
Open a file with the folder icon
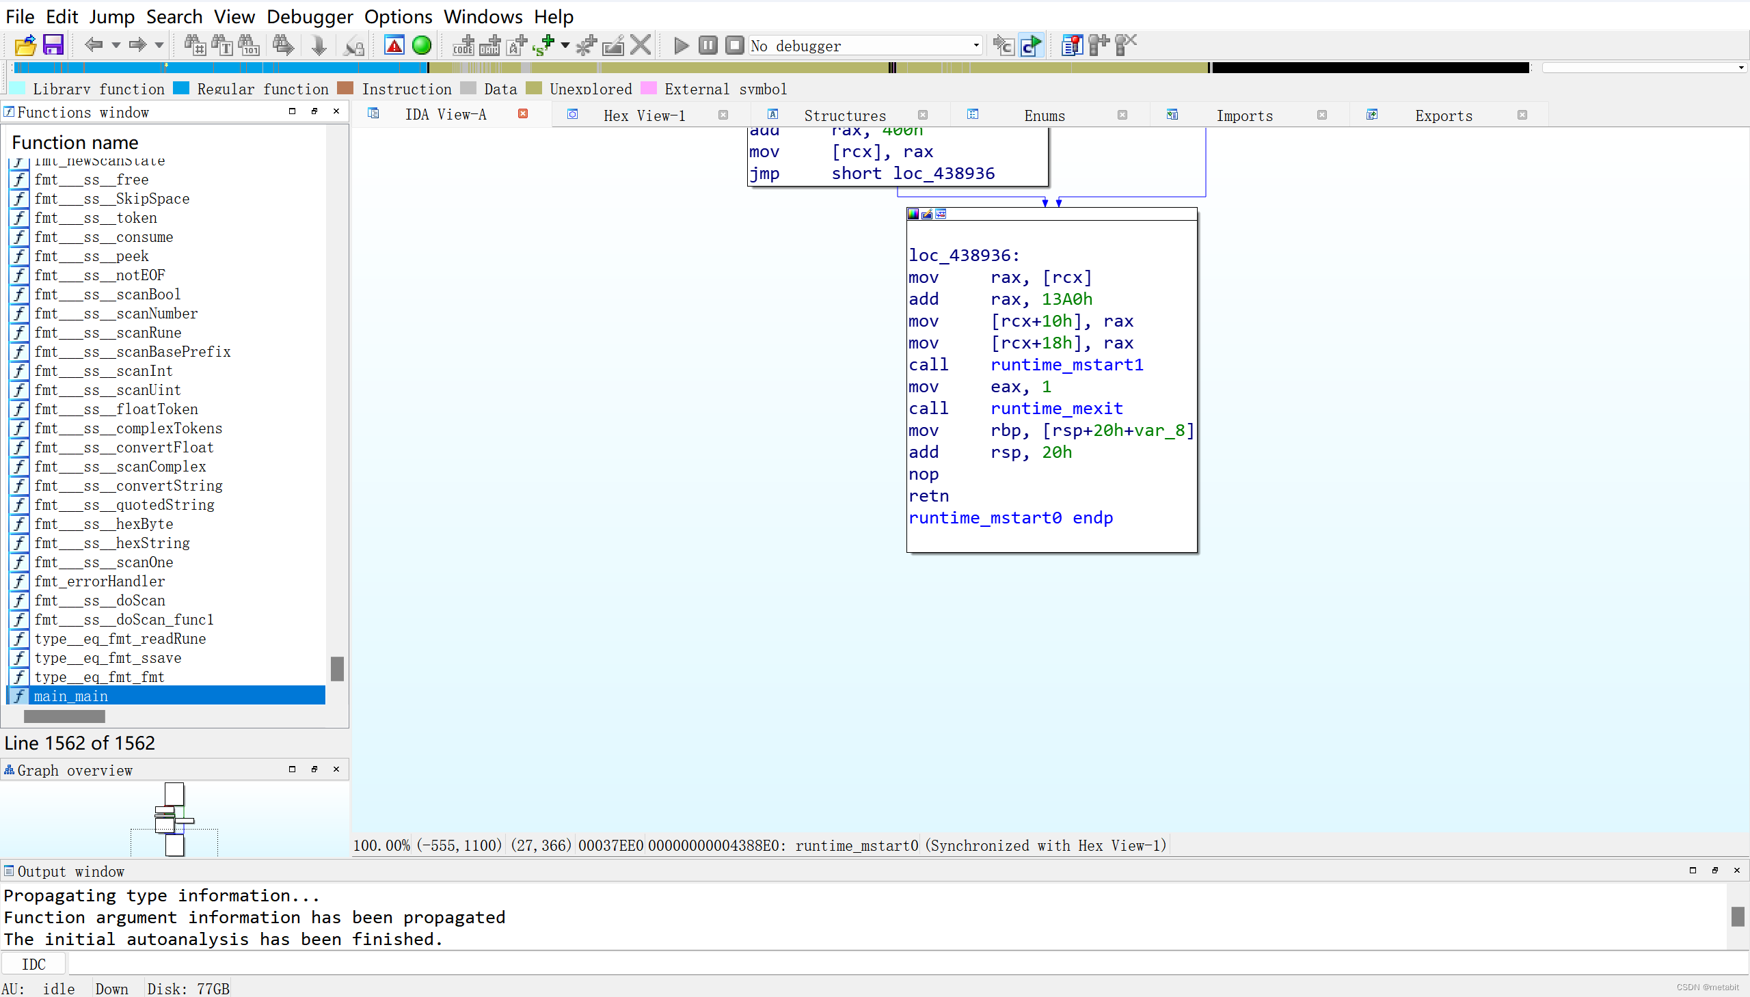click(25, 46)
